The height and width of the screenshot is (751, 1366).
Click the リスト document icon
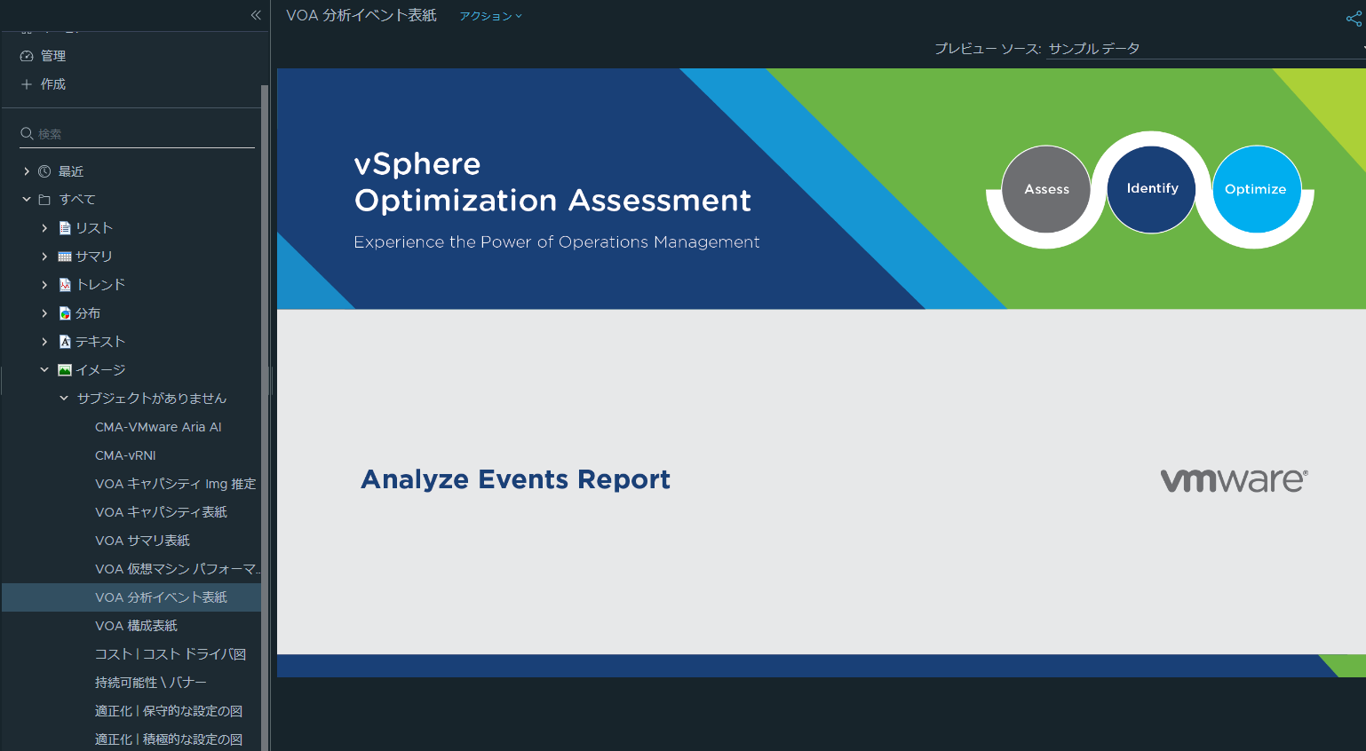tap(65, 228)
